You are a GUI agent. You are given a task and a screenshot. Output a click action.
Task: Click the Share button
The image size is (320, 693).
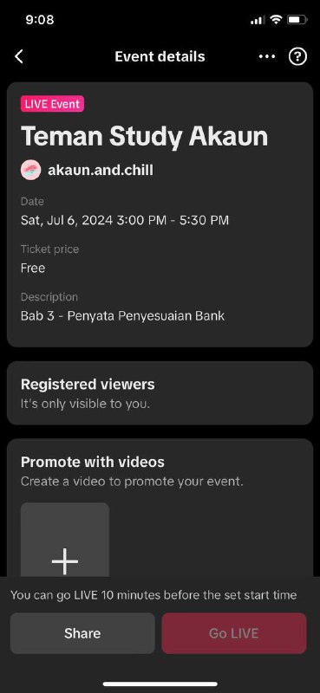[82, 633]
